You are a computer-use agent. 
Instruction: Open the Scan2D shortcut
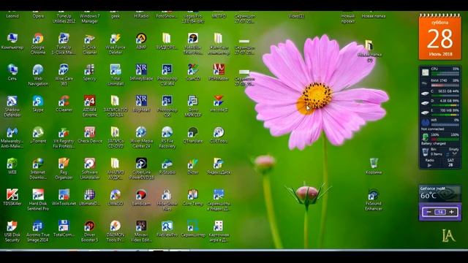pyautogui.click(x=193, y=72)
